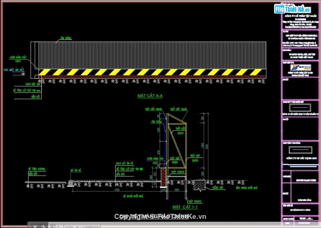The image size is (321, 228).
Task: Grab the command line grip handle
Action: click(x=30, y=226)
